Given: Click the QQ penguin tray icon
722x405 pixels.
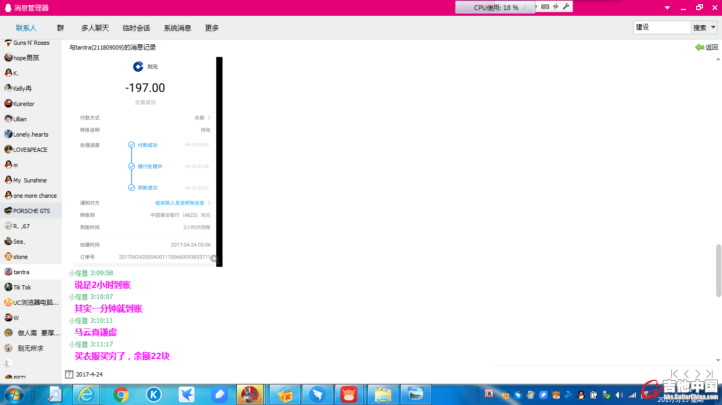Looking at the screenshot, I should (581, 394).
